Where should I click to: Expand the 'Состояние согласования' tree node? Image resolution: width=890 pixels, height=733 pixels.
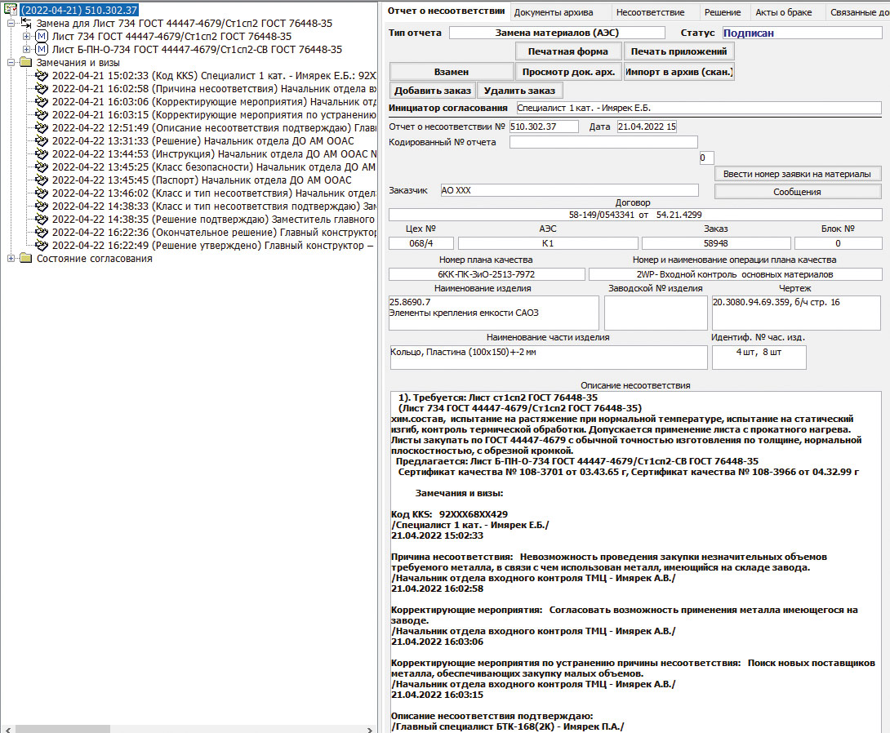point(11,259)
